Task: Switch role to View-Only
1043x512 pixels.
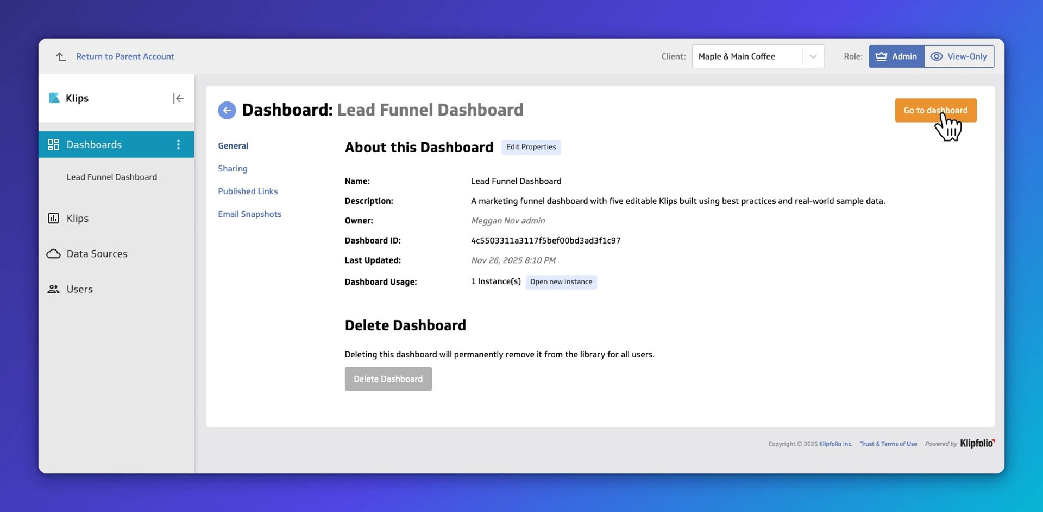Action: [959, 56]
